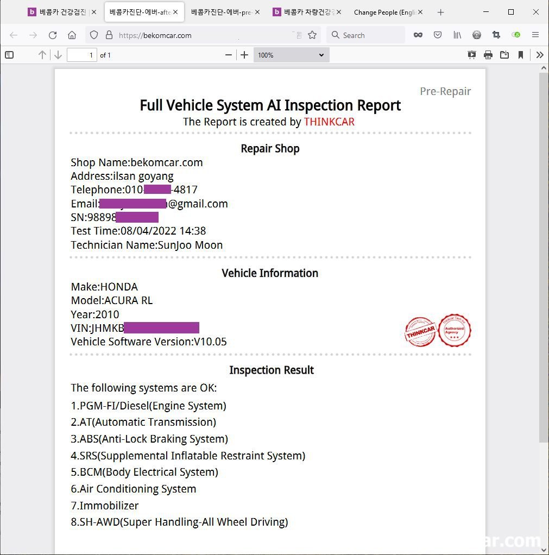The height and width of the screenshot is (555, 549).
Task: Open the Library bookshelf icon
Action: (457, 35)
